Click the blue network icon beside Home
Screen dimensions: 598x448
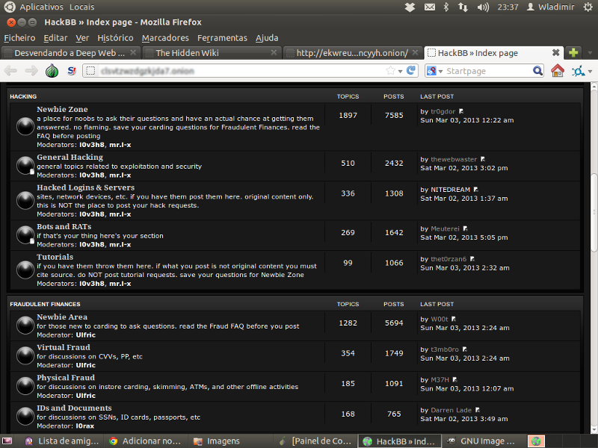[578, 71]
